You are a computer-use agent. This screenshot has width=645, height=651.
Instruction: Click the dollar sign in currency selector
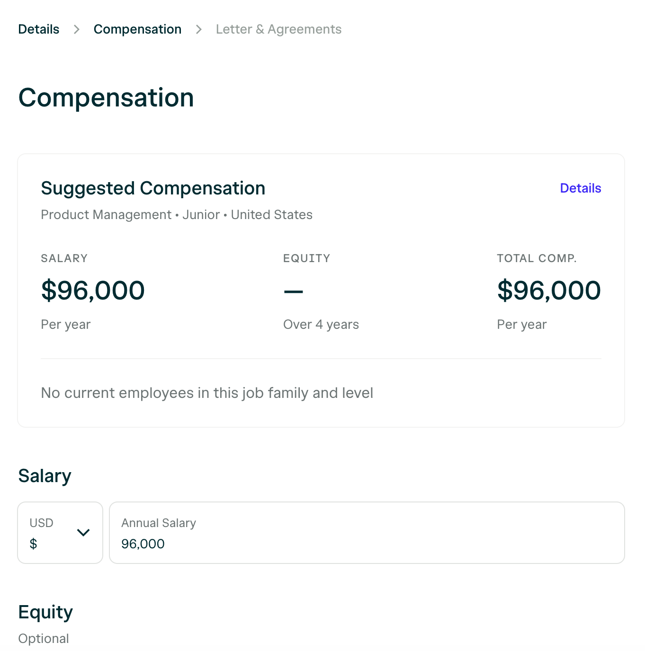coord(33,544)
